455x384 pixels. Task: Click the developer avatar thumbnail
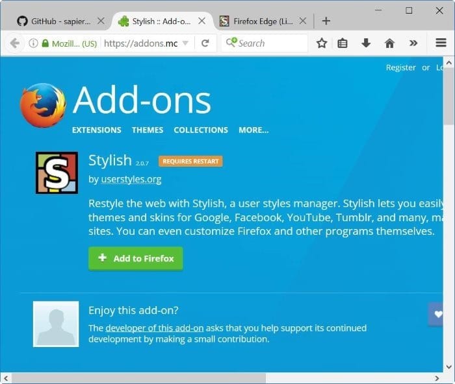56,324
